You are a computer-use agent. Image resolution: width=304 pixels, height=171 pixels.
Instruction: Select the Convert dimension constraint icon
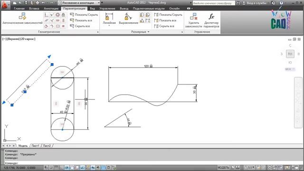(148, 20)
